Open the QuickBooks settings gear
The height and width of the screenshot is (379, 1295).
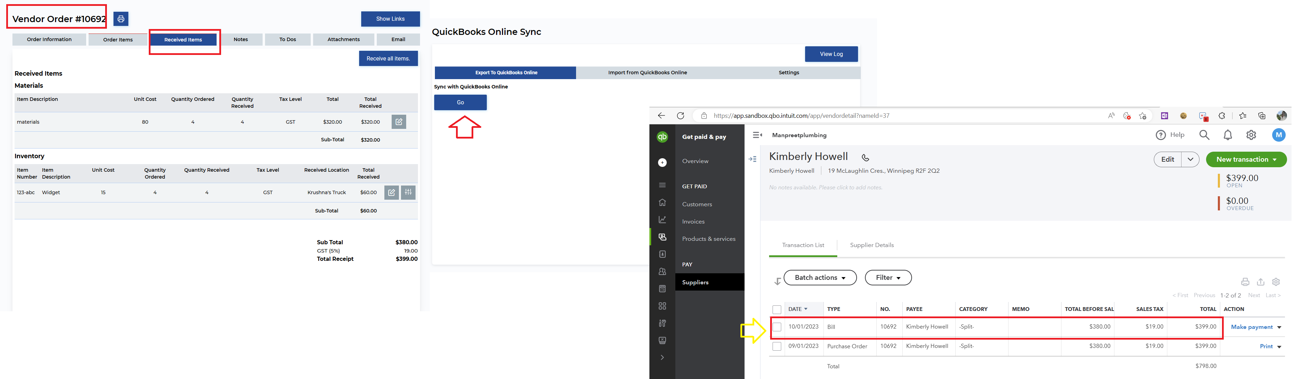(1251, 135)
